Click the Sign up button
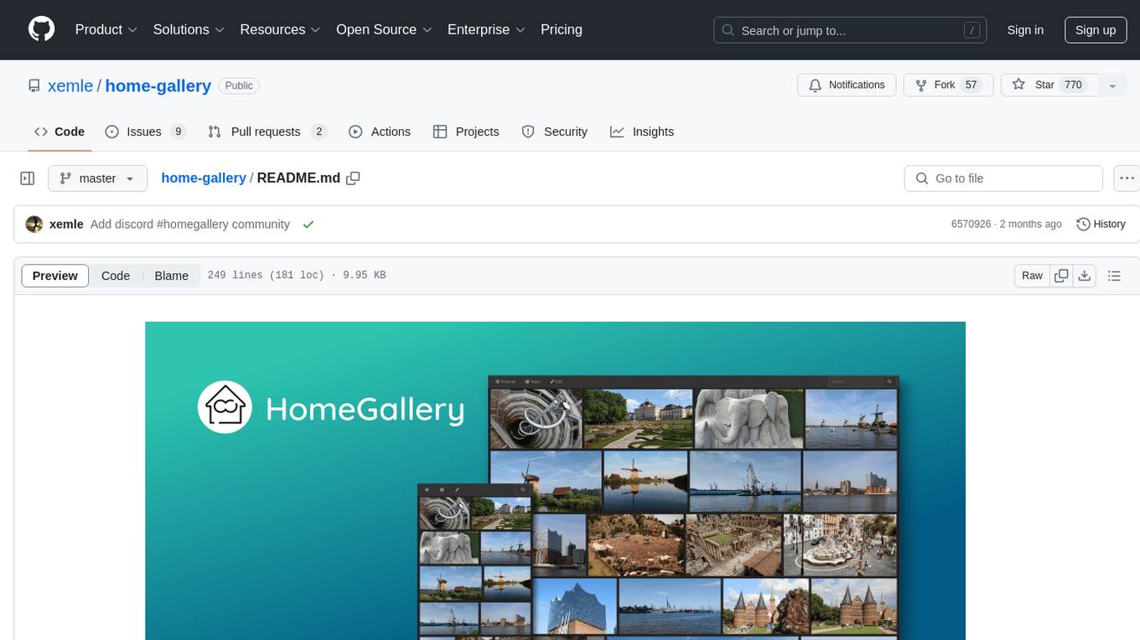The image size is (1140, 640). [x=1096, y=30]
